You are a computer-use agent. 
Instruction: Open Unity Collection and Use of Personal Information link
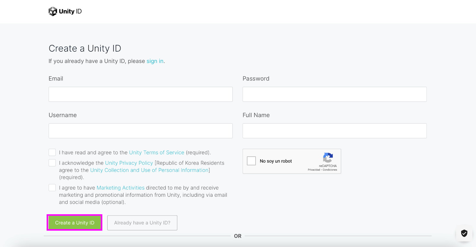tap(149, 170)
